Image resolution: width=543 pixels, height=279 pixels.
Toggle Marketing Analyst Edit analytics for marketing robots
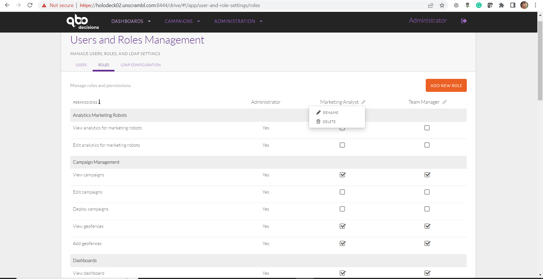342,145
